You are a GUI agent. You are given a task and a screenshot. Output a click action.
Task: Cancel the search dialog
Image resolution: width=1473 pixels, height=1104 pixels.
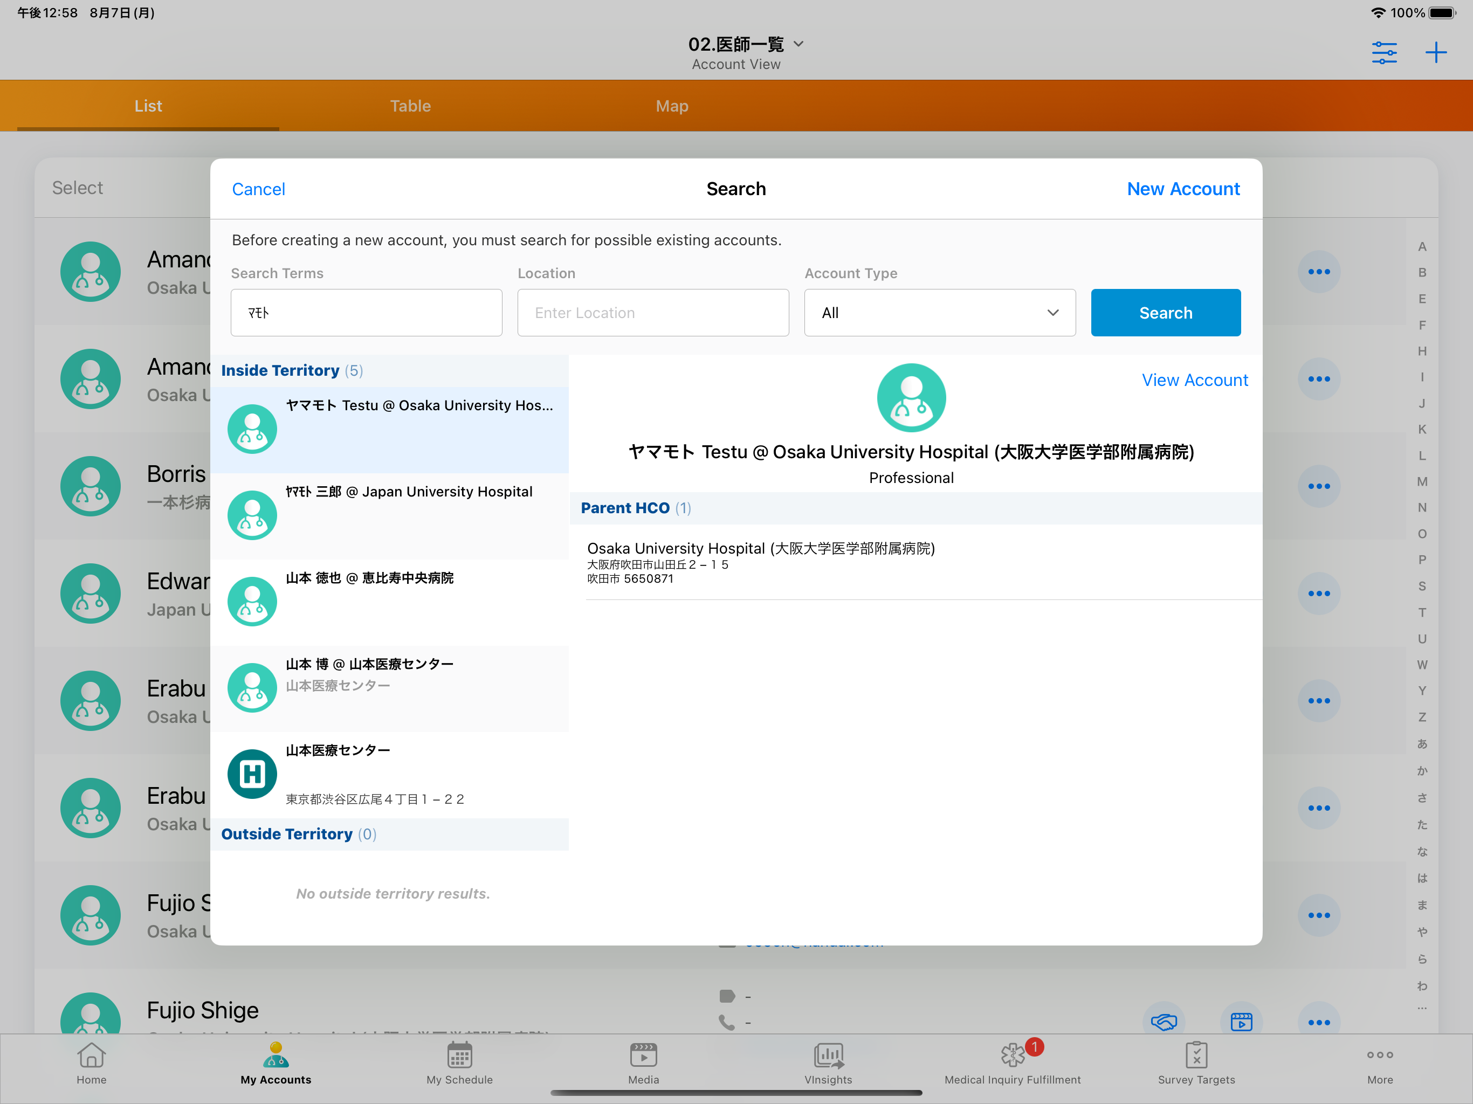[x=258, y=190]
